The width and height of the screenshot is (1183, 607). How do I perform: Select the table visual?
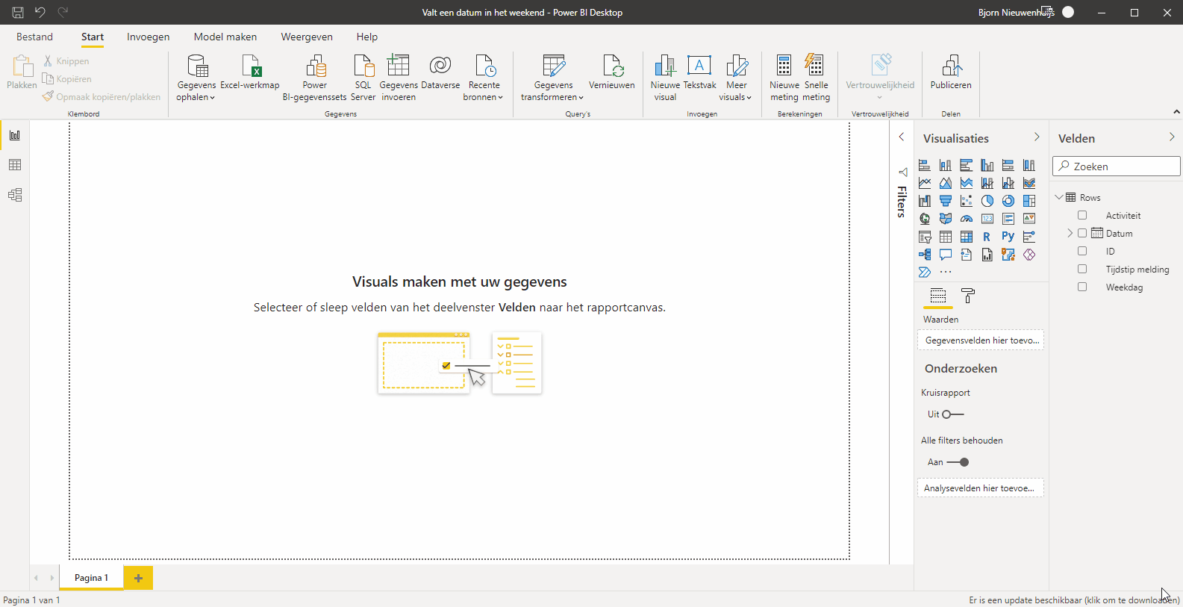[946, 237]
